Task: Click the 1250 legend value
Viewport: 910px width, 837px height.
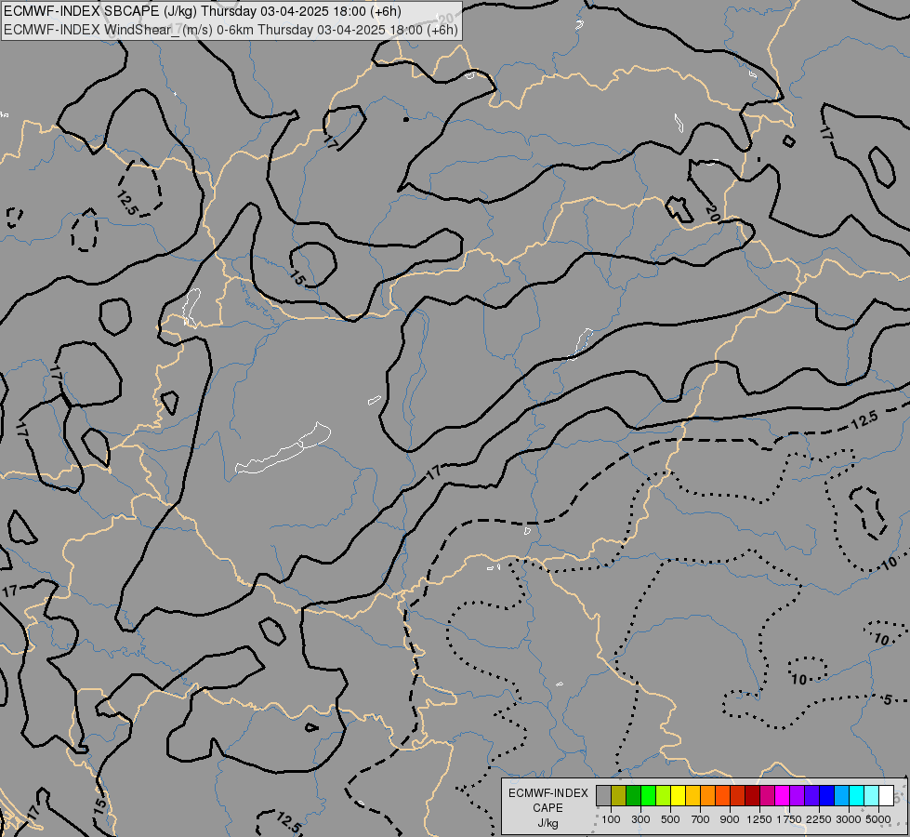Action: [x=759, y=819]
